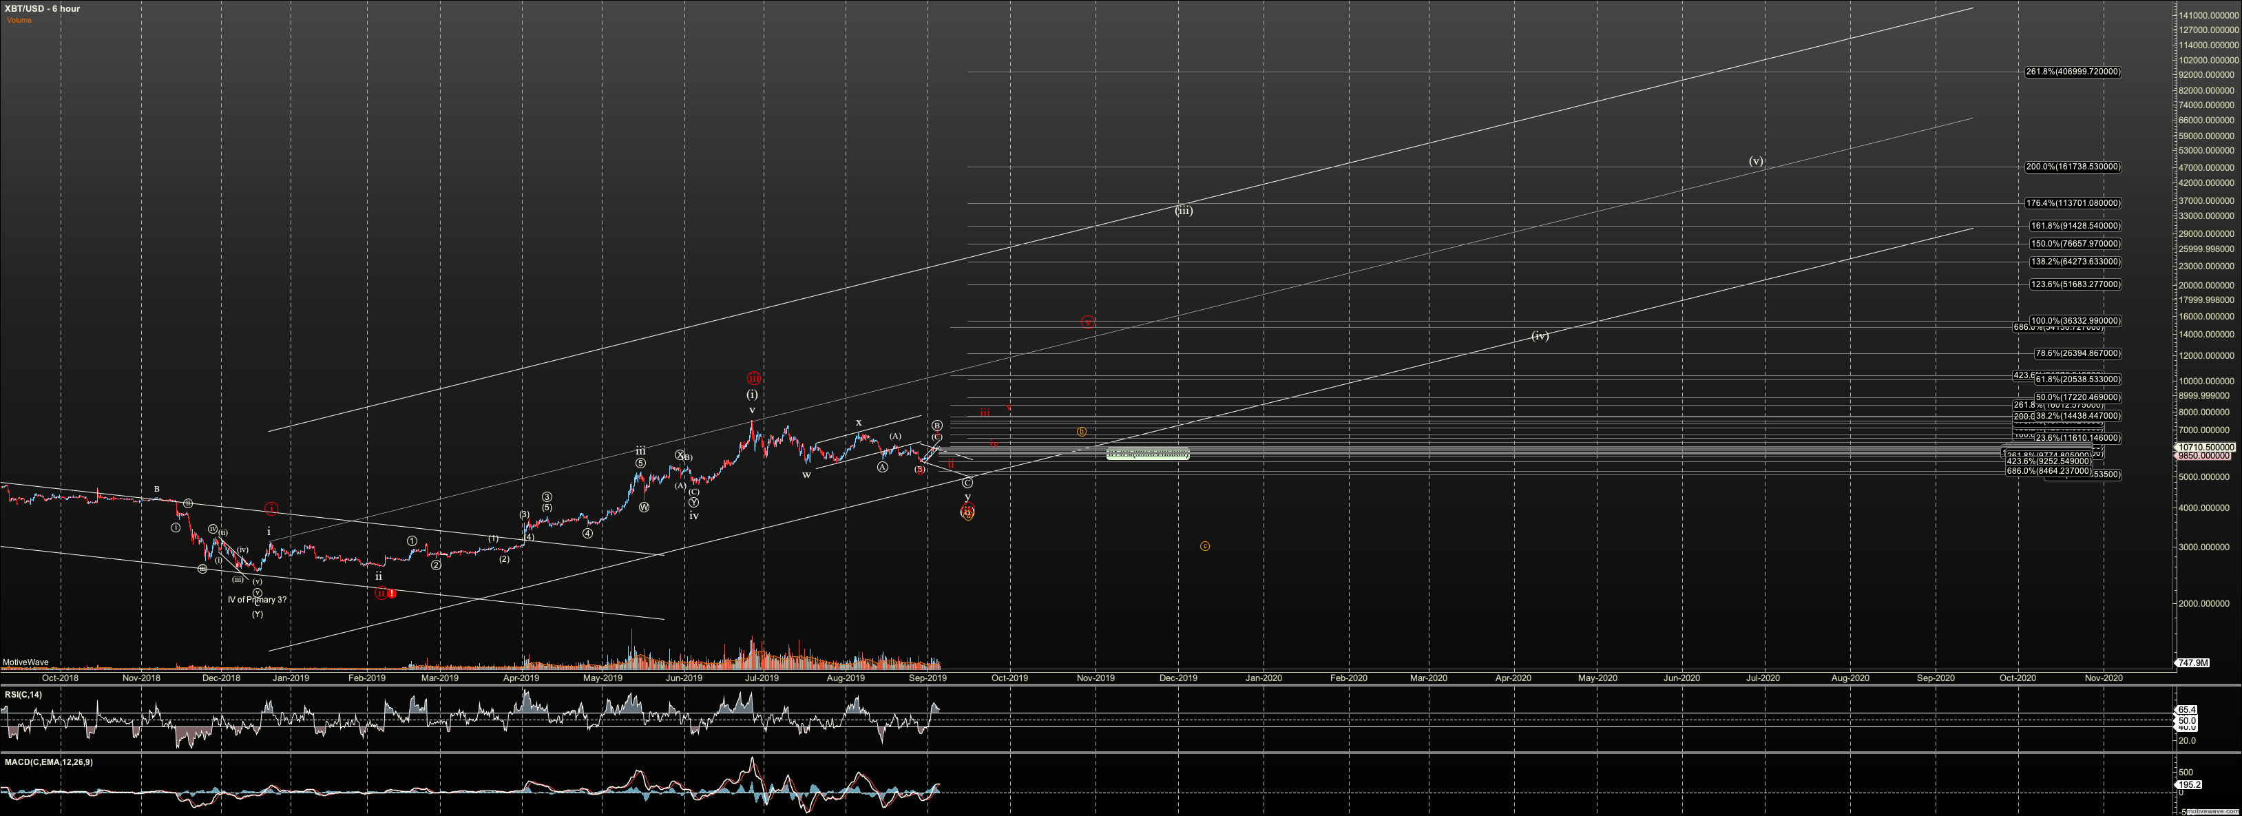The image size is (2242, 816).
Task: Click the pink 9850.000000 price tag
Action: (2203, 456)
